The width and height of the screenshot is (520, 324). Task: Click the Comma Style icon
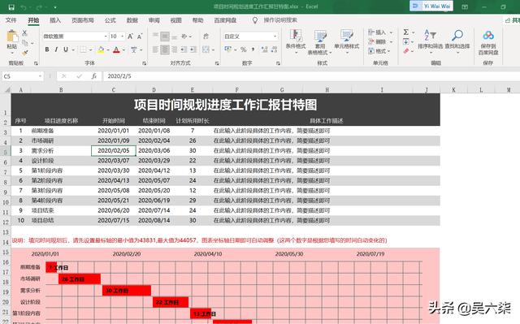tap(253, 50)
